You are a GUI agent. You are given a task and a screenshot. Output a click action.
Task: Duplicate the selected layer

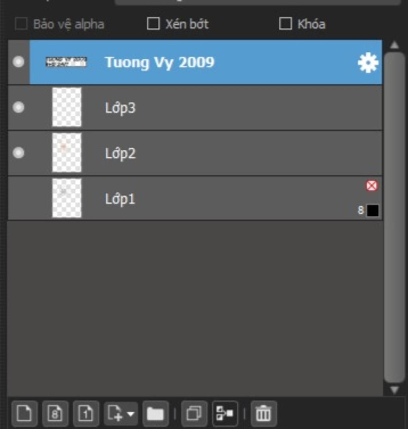coord(194,414)
